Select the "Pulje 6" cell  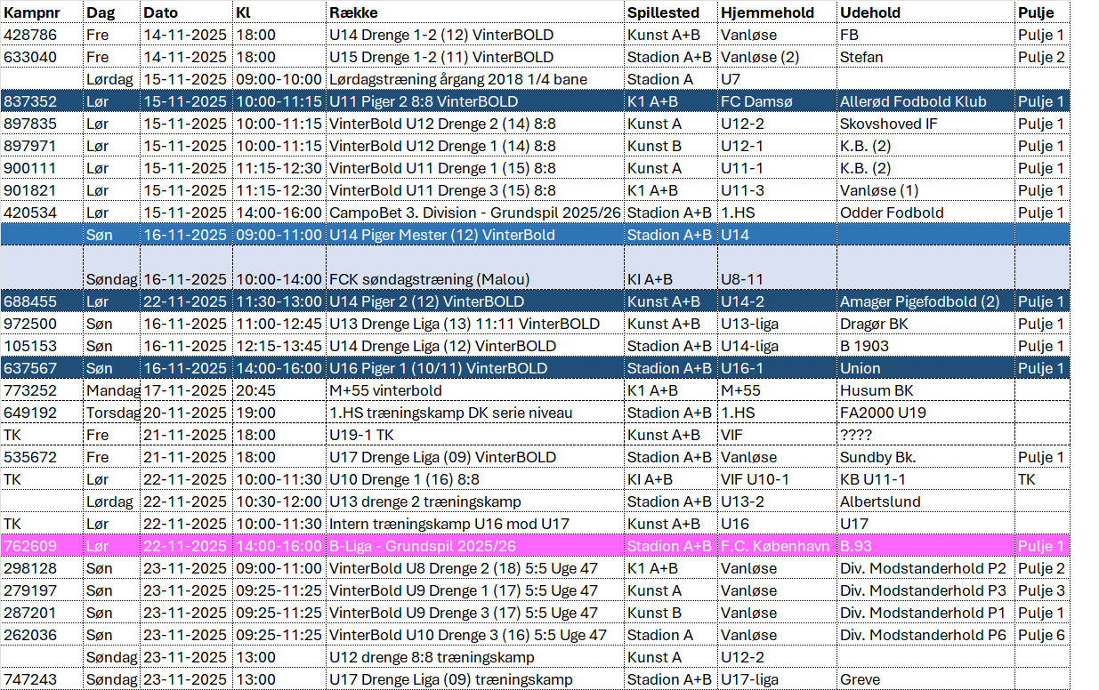[x=1040, y=635]
